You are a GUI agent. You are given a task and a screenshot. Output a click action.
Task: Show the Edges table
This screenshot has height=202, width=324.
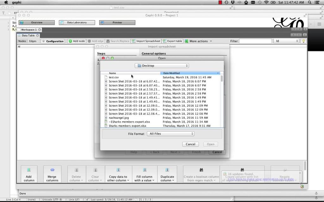coord(33,41)
